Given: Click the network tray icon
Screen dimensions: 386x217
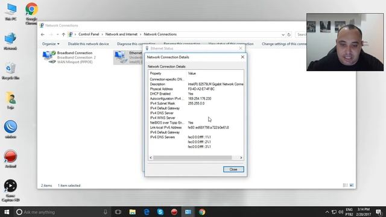Looking at the screenshot, I should 334,212.
